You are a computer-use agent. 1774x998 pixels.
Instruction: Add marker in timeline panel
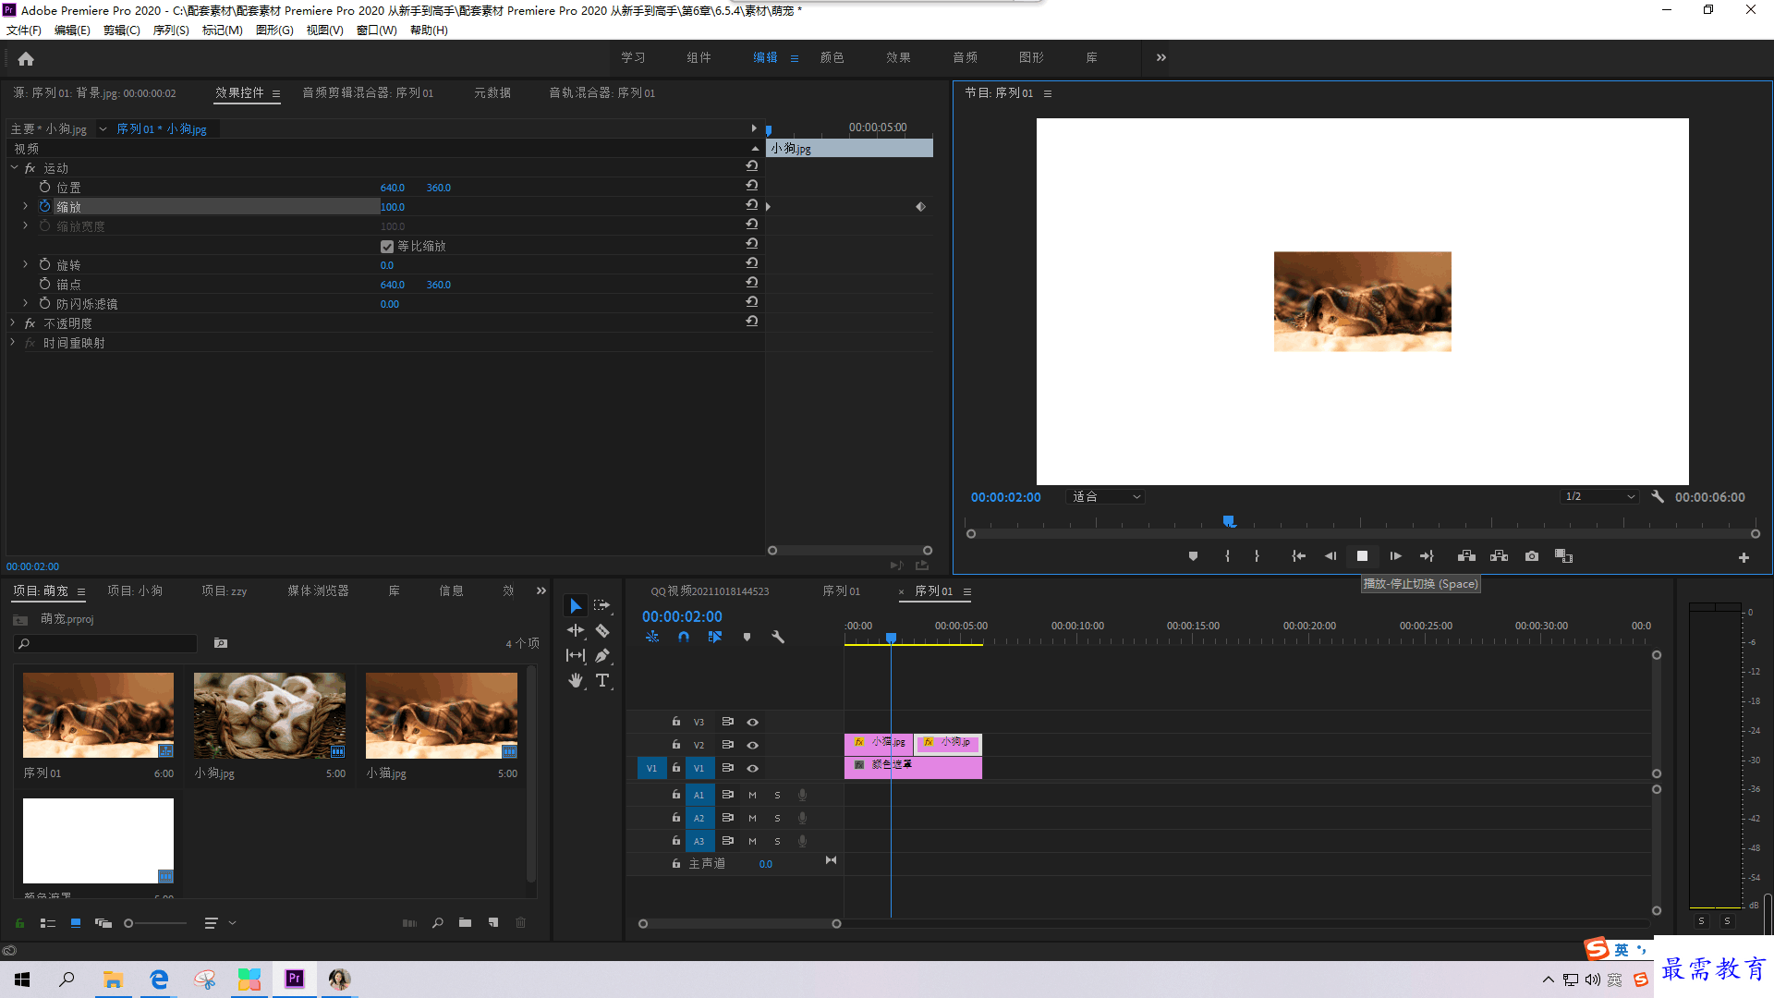pos(747,637)
